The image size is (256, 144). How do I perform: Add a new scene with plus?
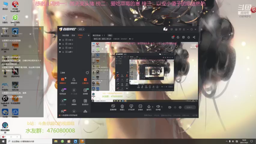[89, 35]
